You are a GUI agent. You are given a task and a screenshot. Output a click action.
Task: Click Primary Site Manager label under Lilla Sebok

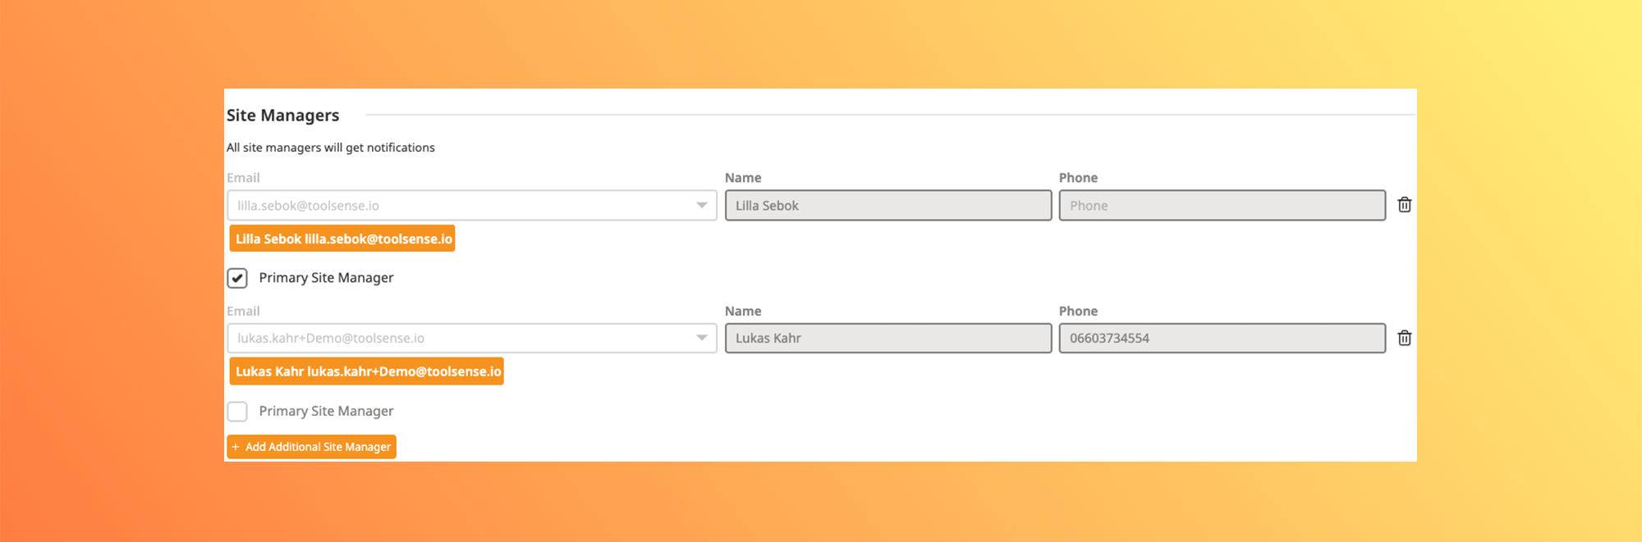click(x=326, y=278)
